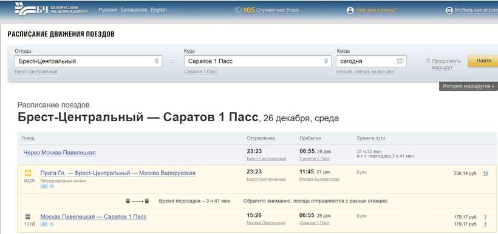
Task: Sort by Время в пути column header
Action: click(371, 138)
